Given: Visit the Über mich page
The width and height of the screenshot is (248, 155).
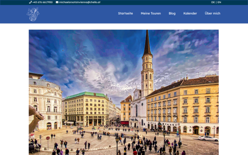Looking at the screenshot, I should [x=212, y=14].
